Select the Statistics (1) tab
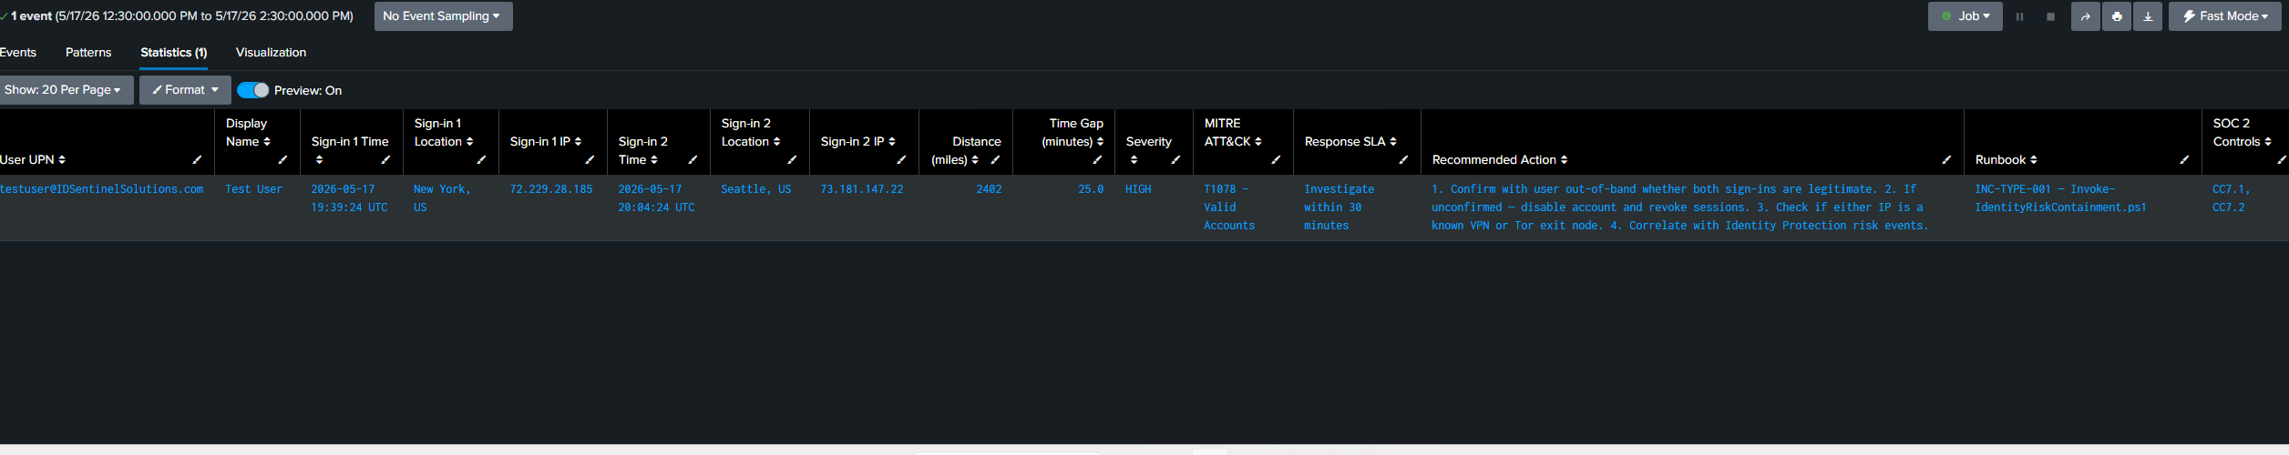2289x455 pixels. coord(174,53)
